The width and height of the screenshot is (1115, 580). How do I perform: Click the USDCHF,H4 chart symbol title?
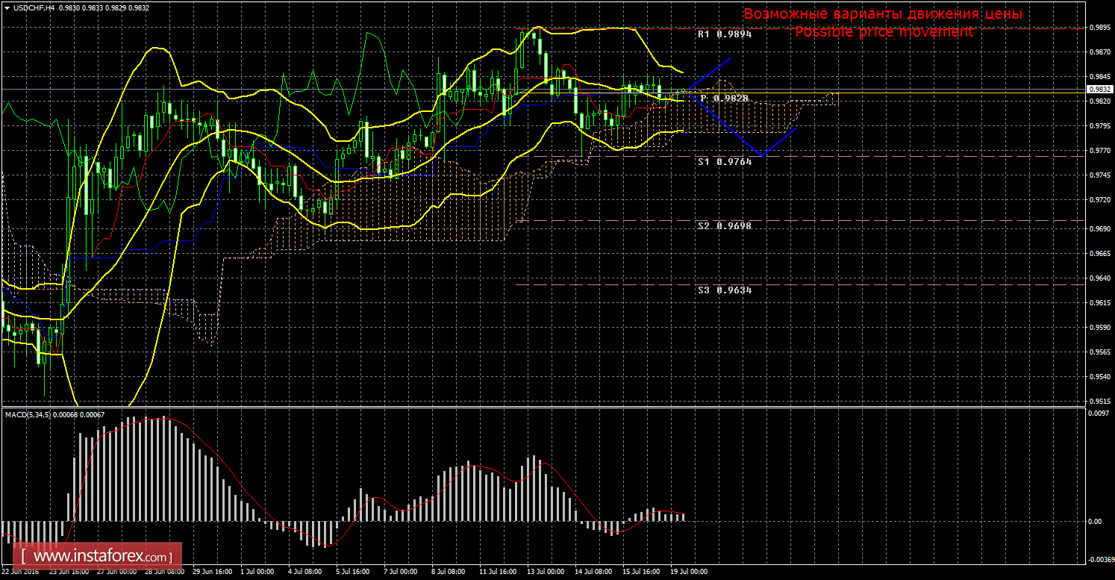click(33, 7)
